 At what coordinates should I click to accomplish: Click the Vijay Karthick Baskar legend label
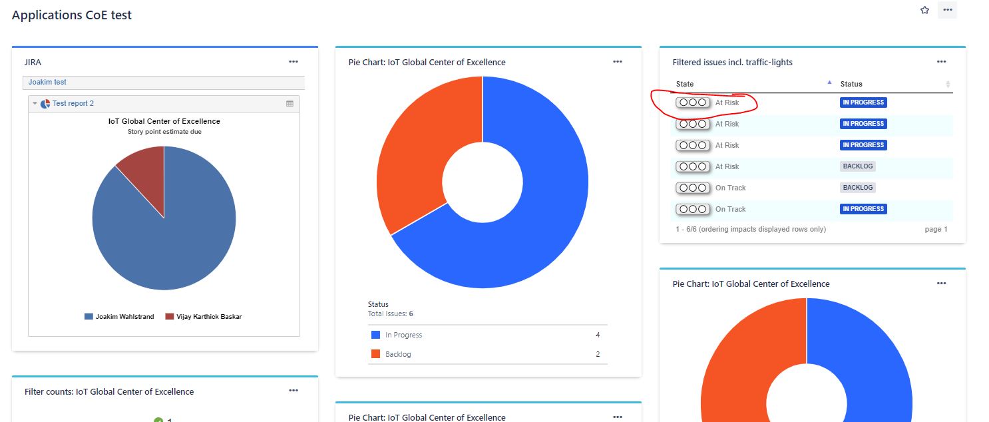(209, 317)
